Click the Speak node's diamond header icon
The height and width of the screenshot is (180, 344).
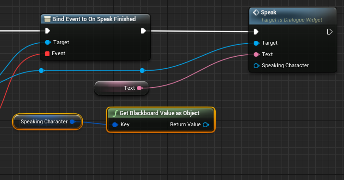[256, 12]
